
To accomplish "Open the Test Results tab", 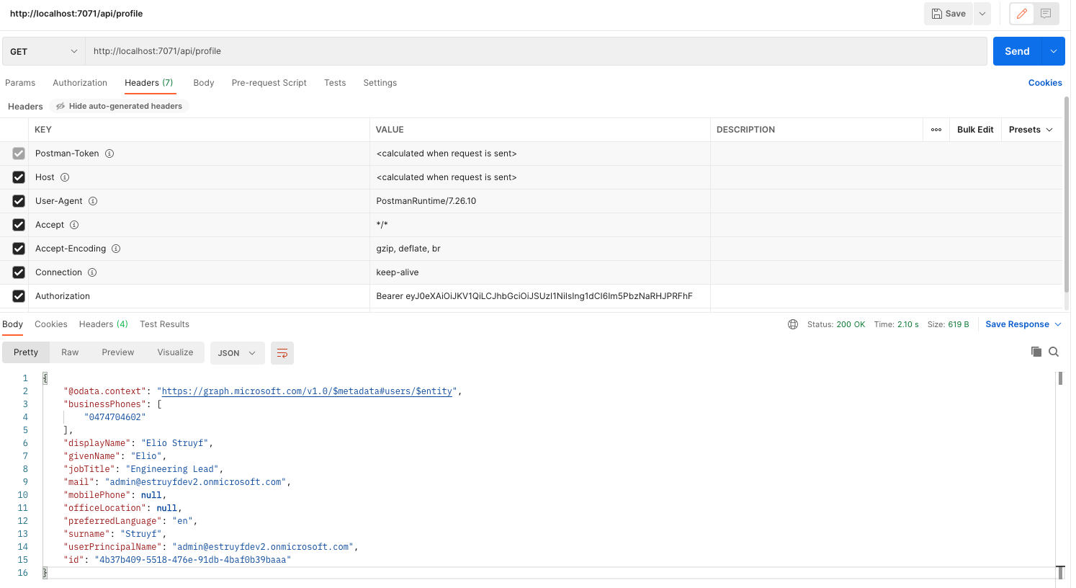I will tap(164, 324).
